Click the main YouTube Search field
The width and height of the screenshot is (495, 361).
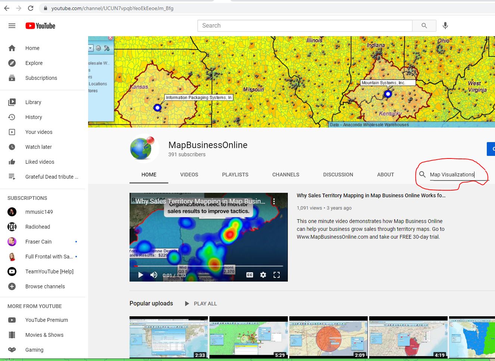click(x=305, y=25)
